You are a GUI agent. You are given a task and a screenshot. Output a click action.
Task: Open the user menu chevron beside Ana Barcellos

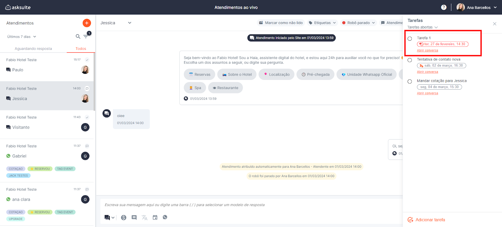(x=495, y=8)
